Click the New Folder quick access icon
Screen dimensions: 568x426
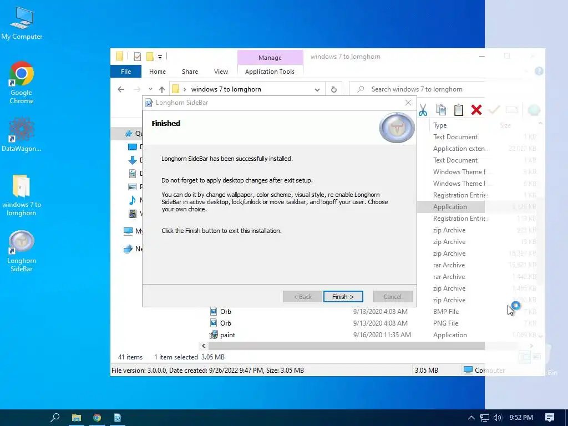pyautogui.click(x=150, y=57)
